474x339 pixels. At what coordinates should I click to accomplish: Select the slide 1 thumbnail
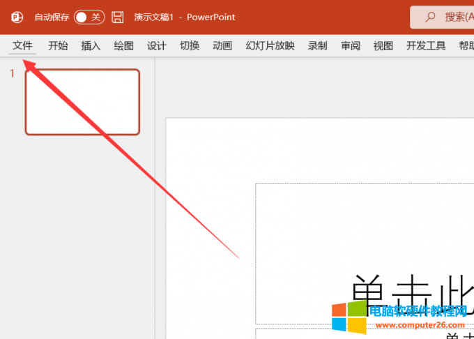[82, 102]
